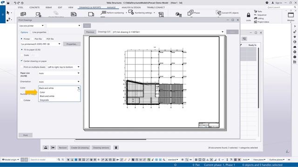298x167 pixels.
Task: Select the Plot file radio button
Action: coord(33,39)
